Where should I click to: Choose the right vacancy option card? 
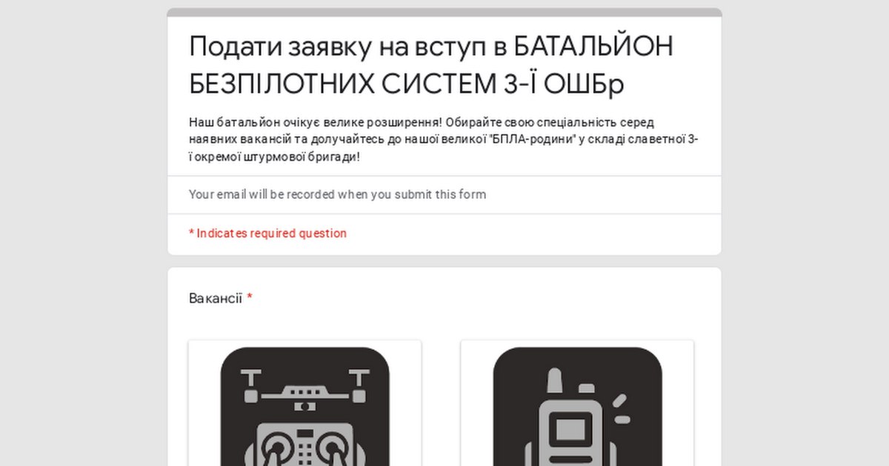[x=577, y=403]
